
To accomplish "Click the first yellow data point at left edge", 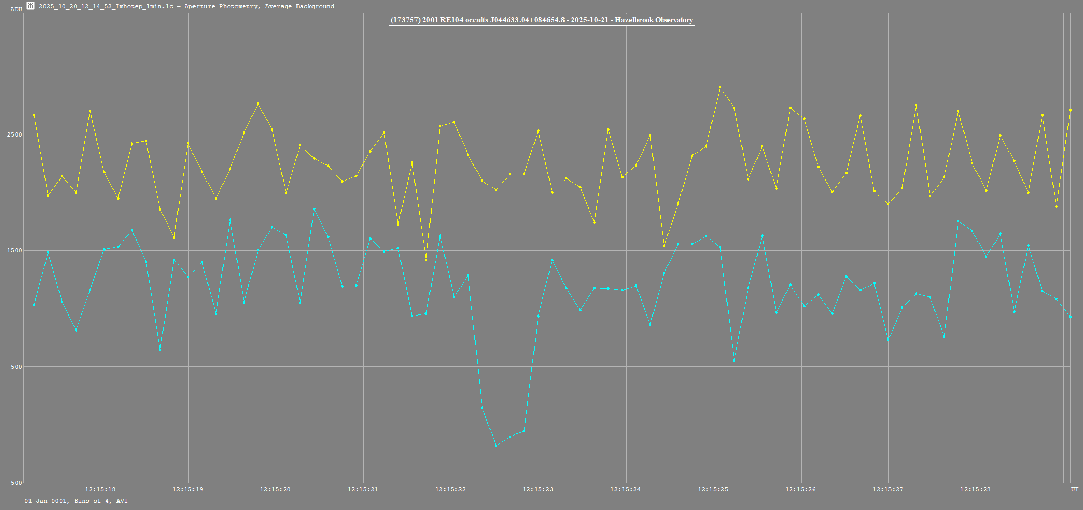I will (x=34, y=115).
